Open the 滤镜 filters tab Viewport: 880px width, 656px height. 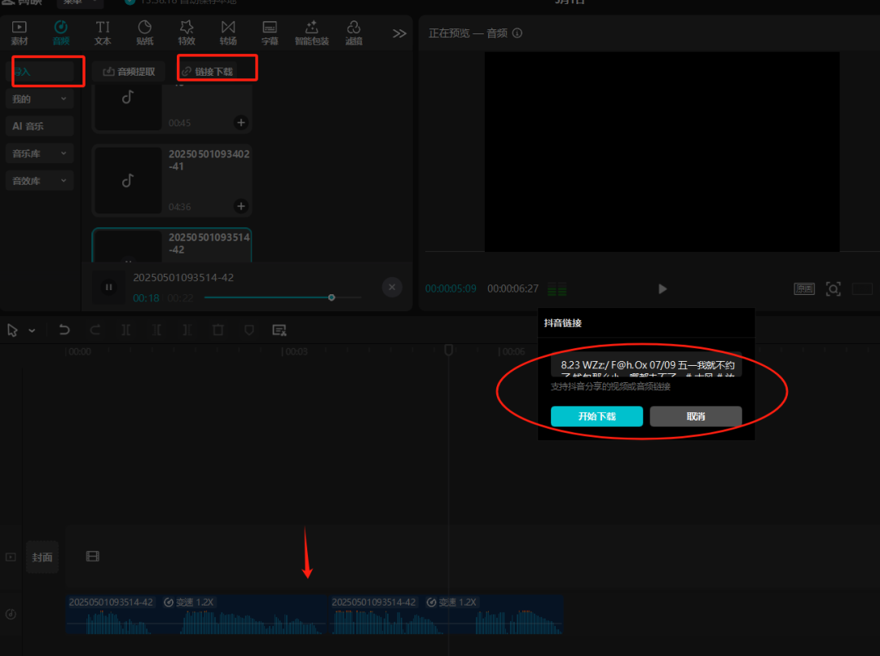(354, 33)
